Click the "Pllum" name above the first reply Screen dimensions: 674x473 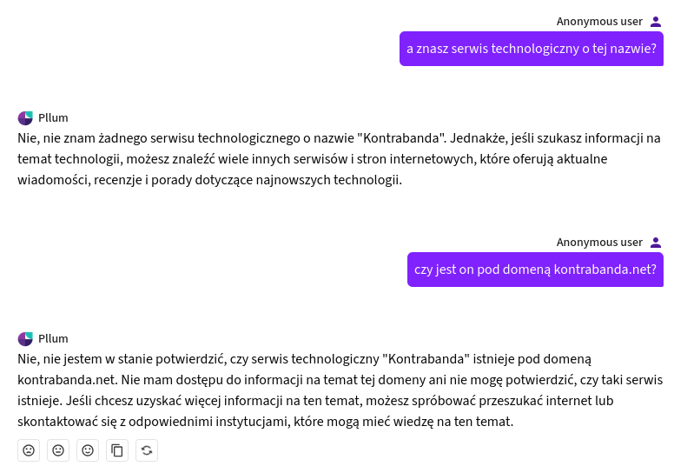53,118
